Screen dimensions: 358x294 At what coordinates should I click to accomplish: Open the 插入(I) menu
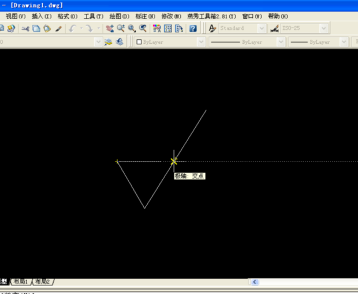click(42, 16)
